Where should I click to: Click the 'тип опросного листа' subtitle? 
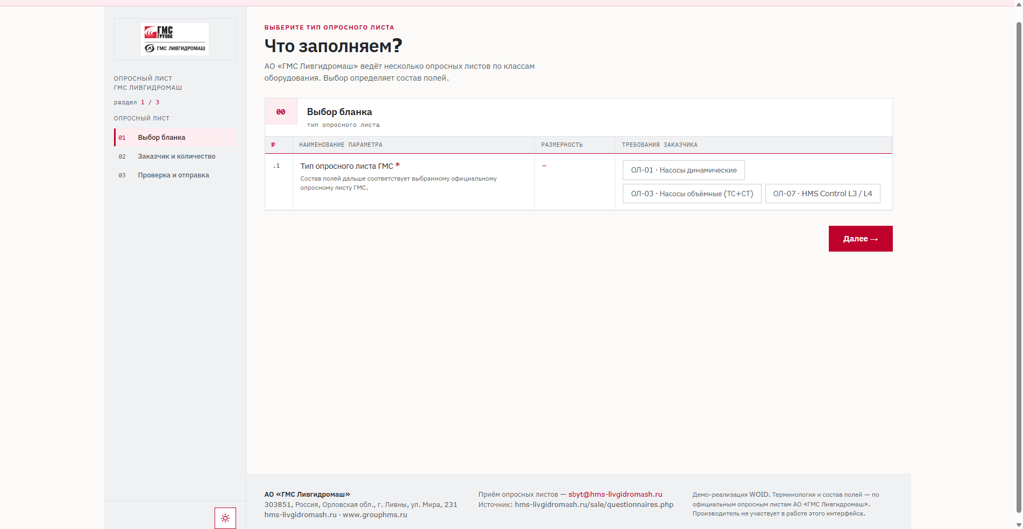[x=343, y=125]
